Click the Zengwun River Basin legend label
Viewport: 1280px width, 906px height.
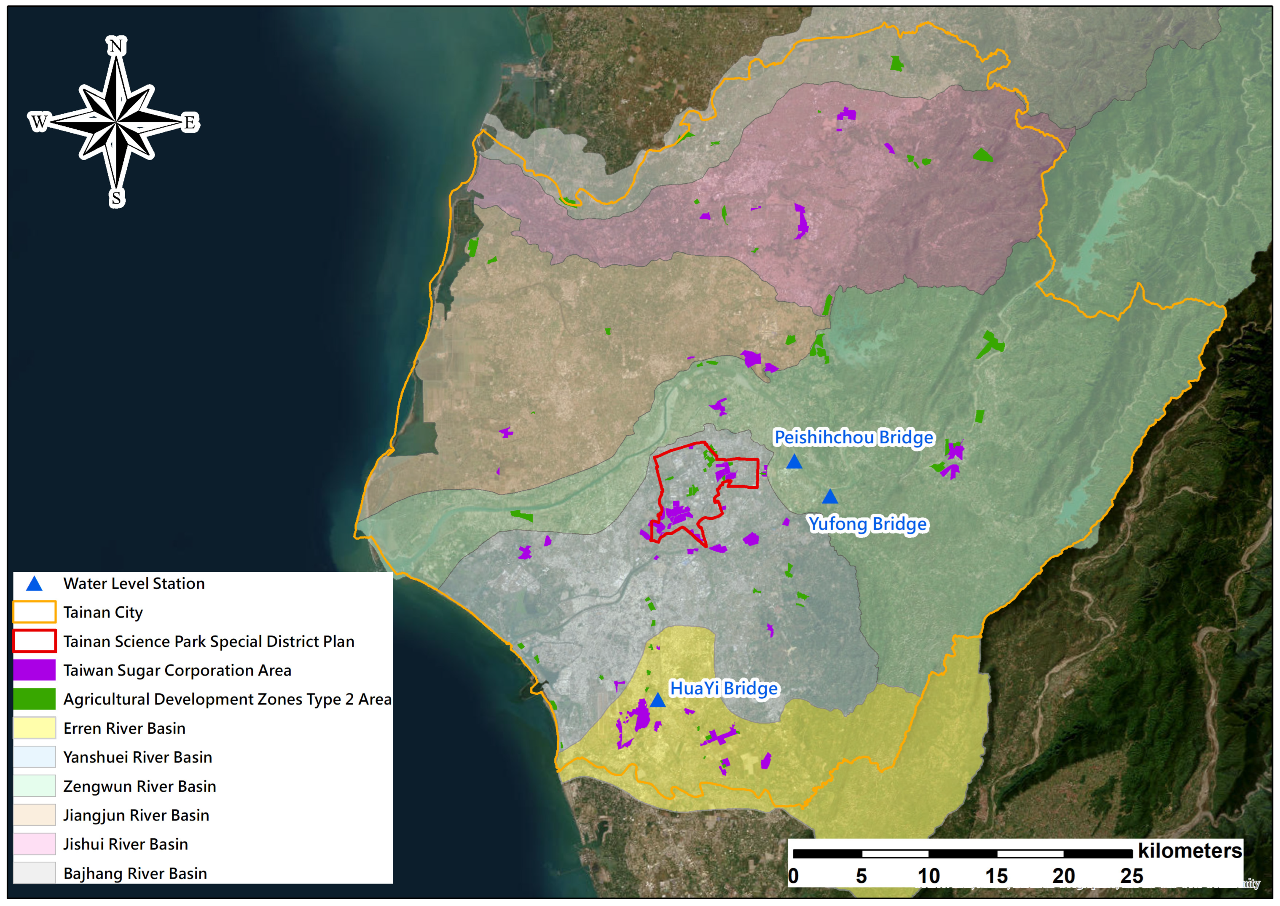[x=140, y=787]
